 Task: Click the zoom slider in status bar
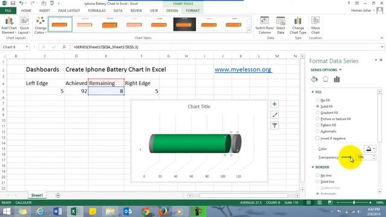pos(354,203)
